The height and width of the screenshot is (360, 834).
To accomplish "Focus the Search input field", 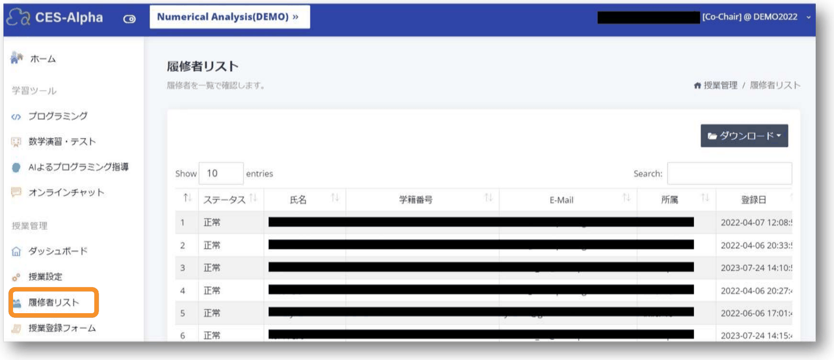I will pyautogui.click(x=729, y=173).
